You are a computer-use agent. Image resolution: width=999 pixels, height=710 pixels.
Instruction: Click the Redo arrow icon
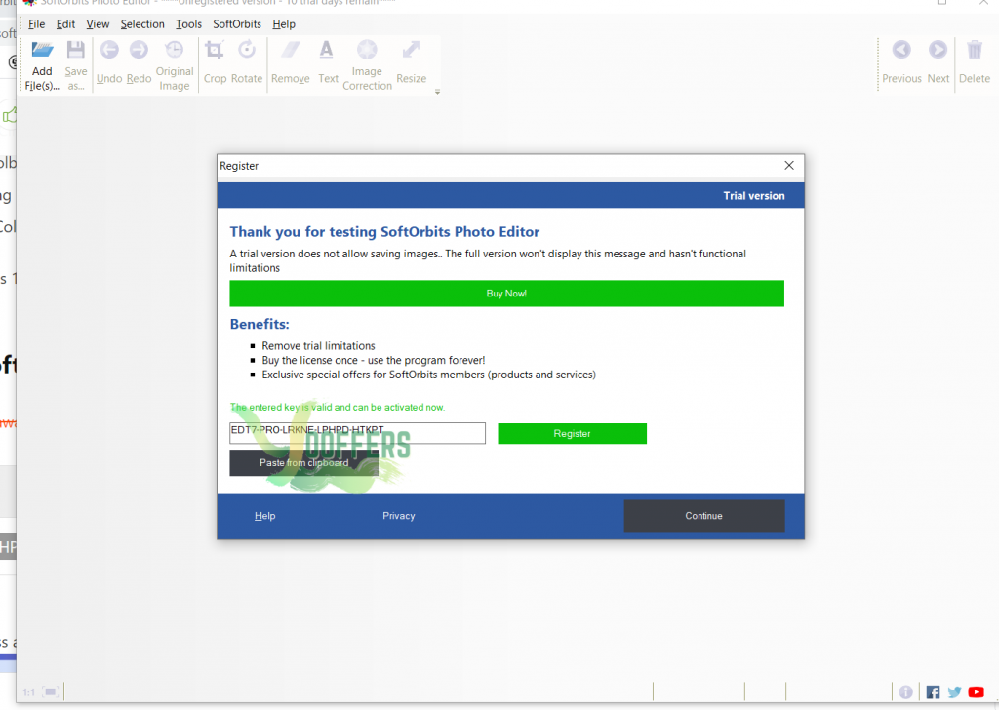tap(139, 50)
